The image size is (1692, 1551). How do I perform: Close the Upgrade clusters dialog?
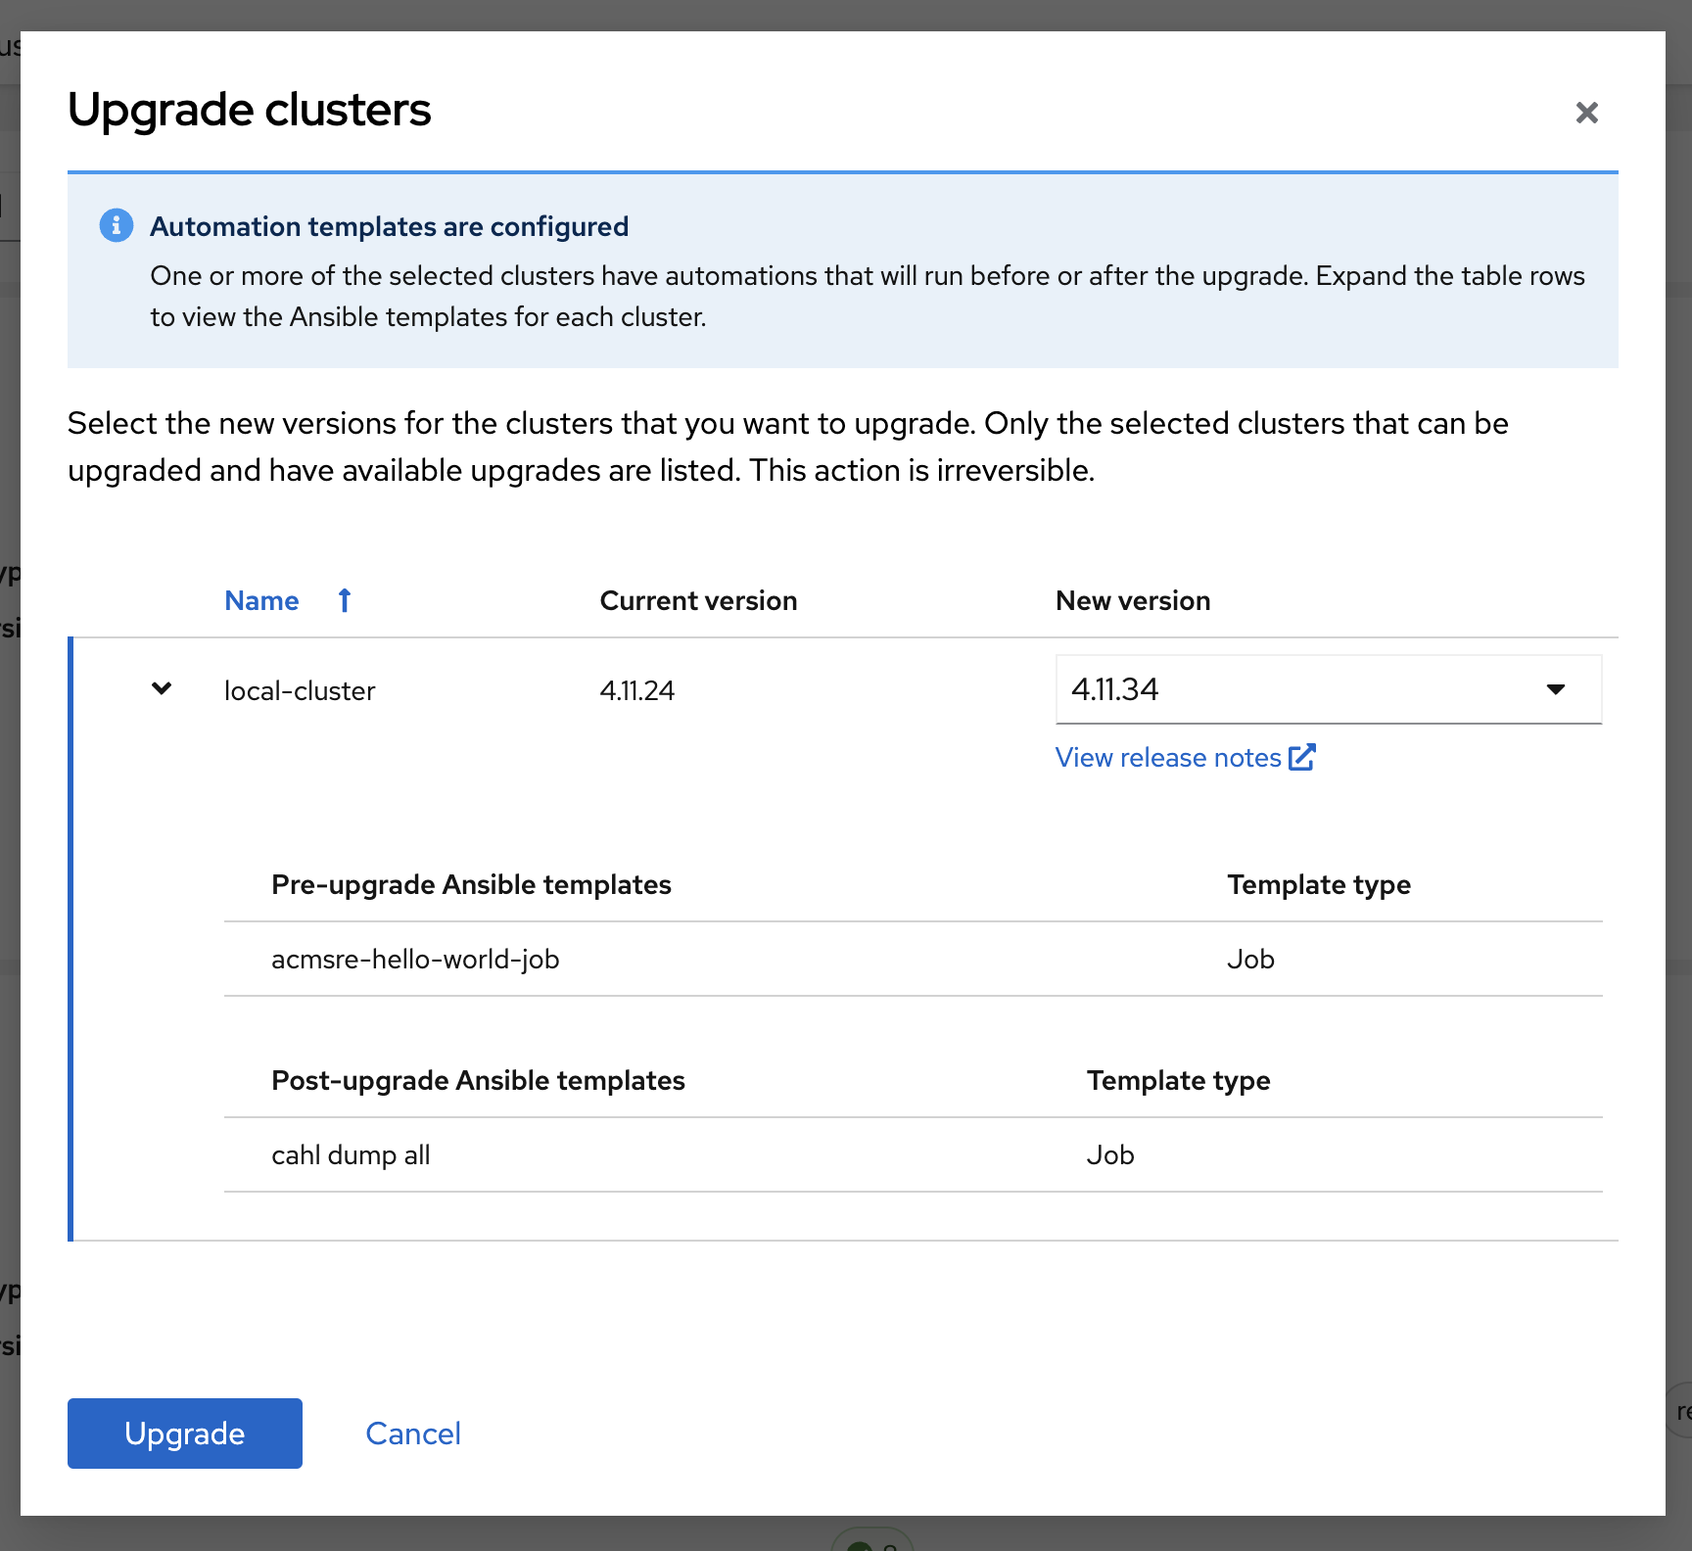[1586, 113]
